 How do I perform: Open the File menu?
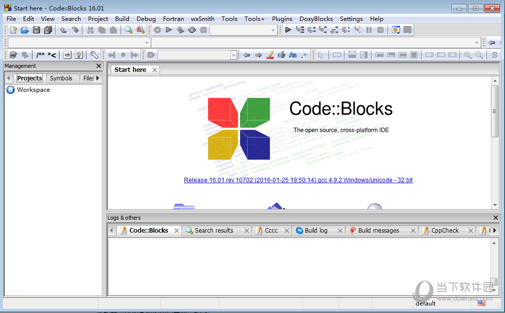click(x=11, y=18)
